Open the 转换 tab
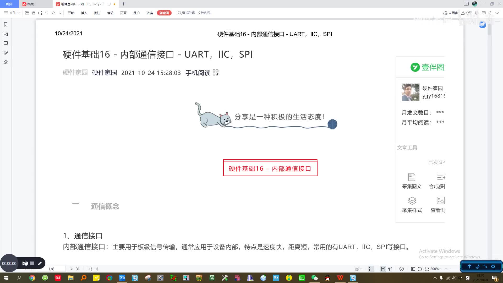The width and height of the screenshot is (503, 283). (x=149, y=13)
